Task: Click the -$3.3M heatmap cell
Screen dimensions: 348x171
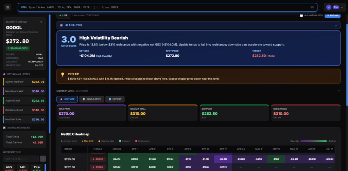Action: [294, 159]
